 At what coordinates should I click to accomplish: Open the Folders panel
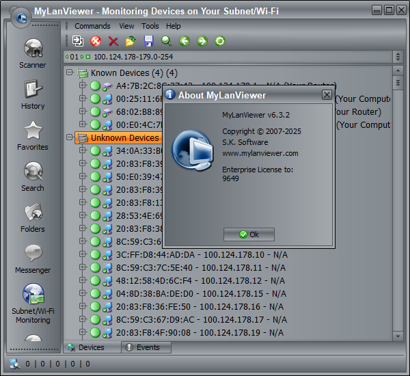click(x=33, y=218)
